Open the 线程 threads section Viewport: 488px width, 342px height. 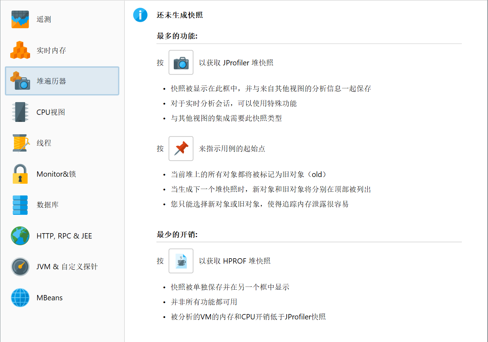(62, 143)
